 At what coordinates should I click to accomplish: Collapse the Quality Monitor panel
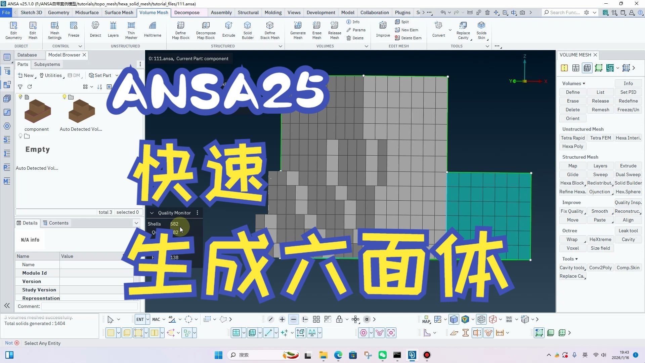[x=152, y=213]
